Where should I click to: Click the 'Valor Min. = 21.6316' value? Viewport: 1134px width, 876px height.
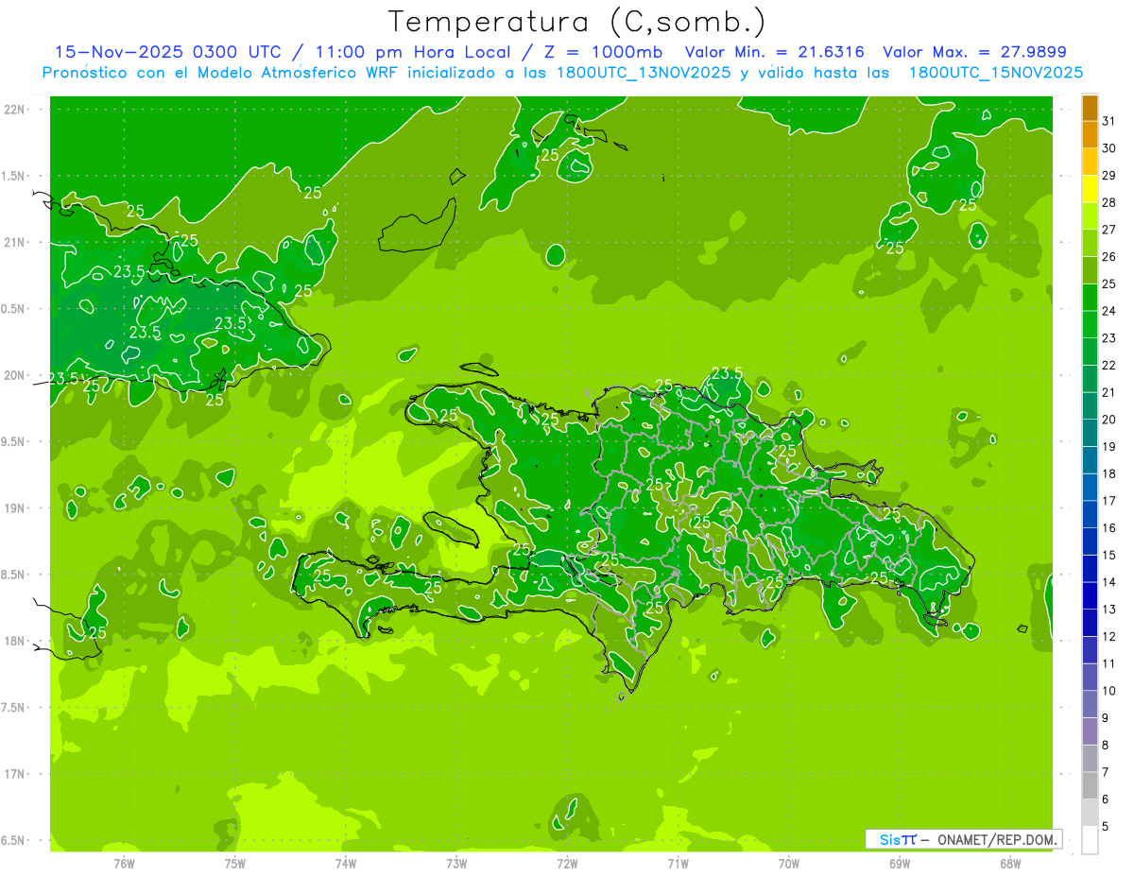(775, 52)
